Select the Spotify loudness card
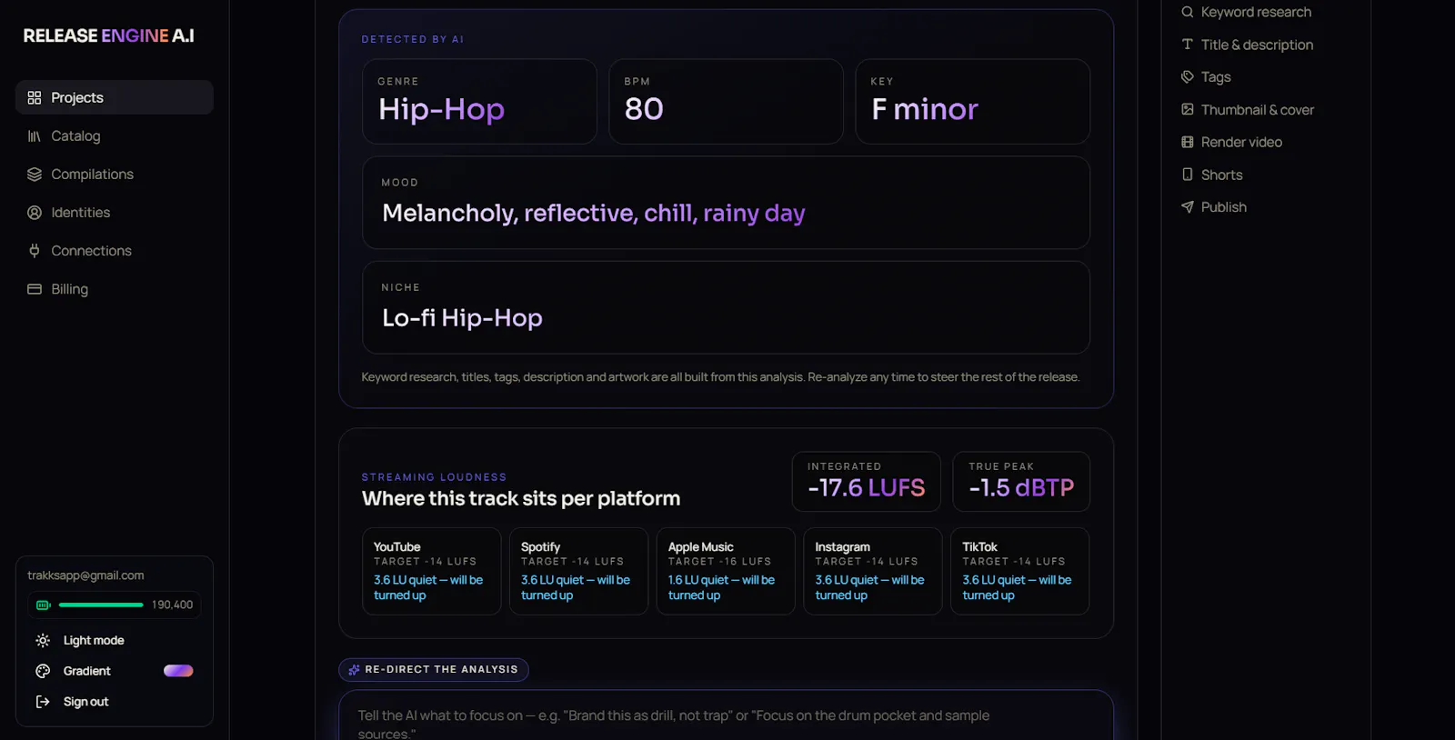This screenshot has width=1455, height=740. [578, 571]
